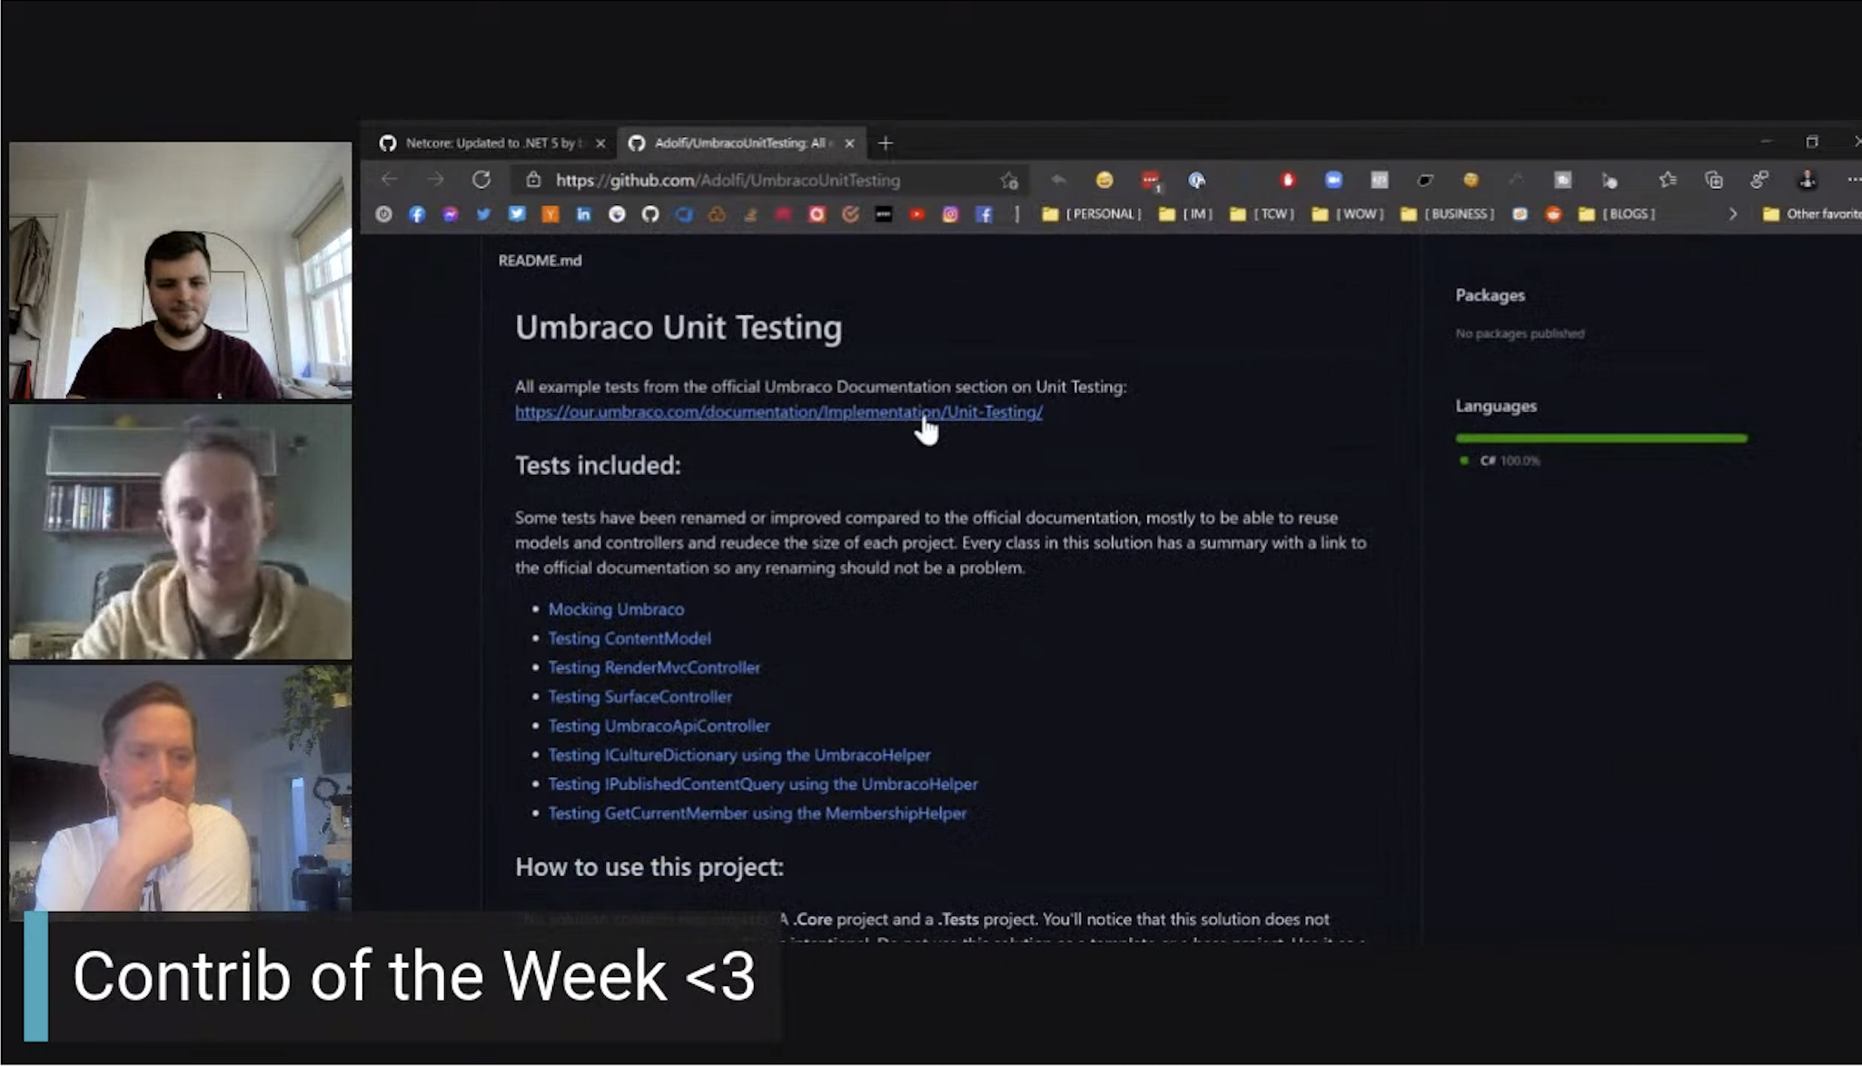Open the Testing ContentModel link

(x=629, y=638)
